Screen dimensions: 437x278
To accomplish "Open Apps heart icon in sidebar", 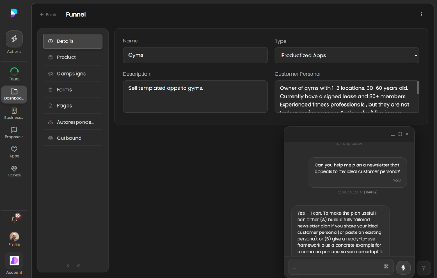I will pyautogui.click(x=14, y=149).
